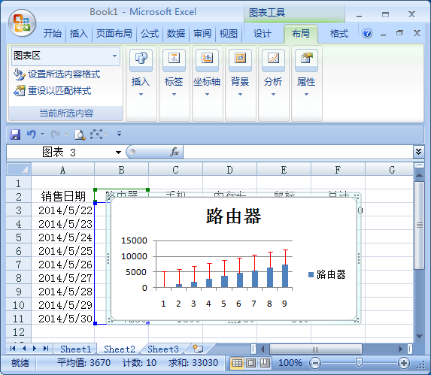
Task: Expand the formula bar chevron
Action: pos(418,152)
